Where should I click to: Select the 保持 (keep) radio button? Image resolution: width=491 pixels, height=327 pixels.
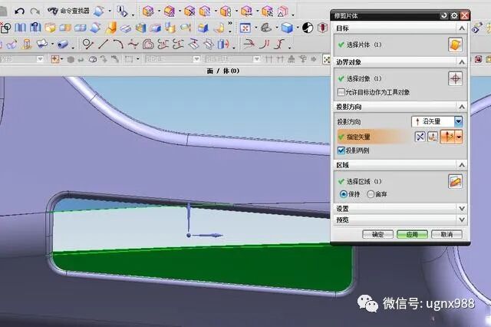click(x=343, y=194)
